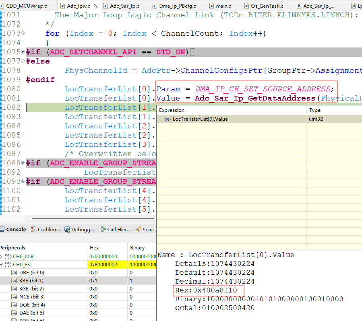Click the Hex column header in peripherals

click(x=108, y=248)
